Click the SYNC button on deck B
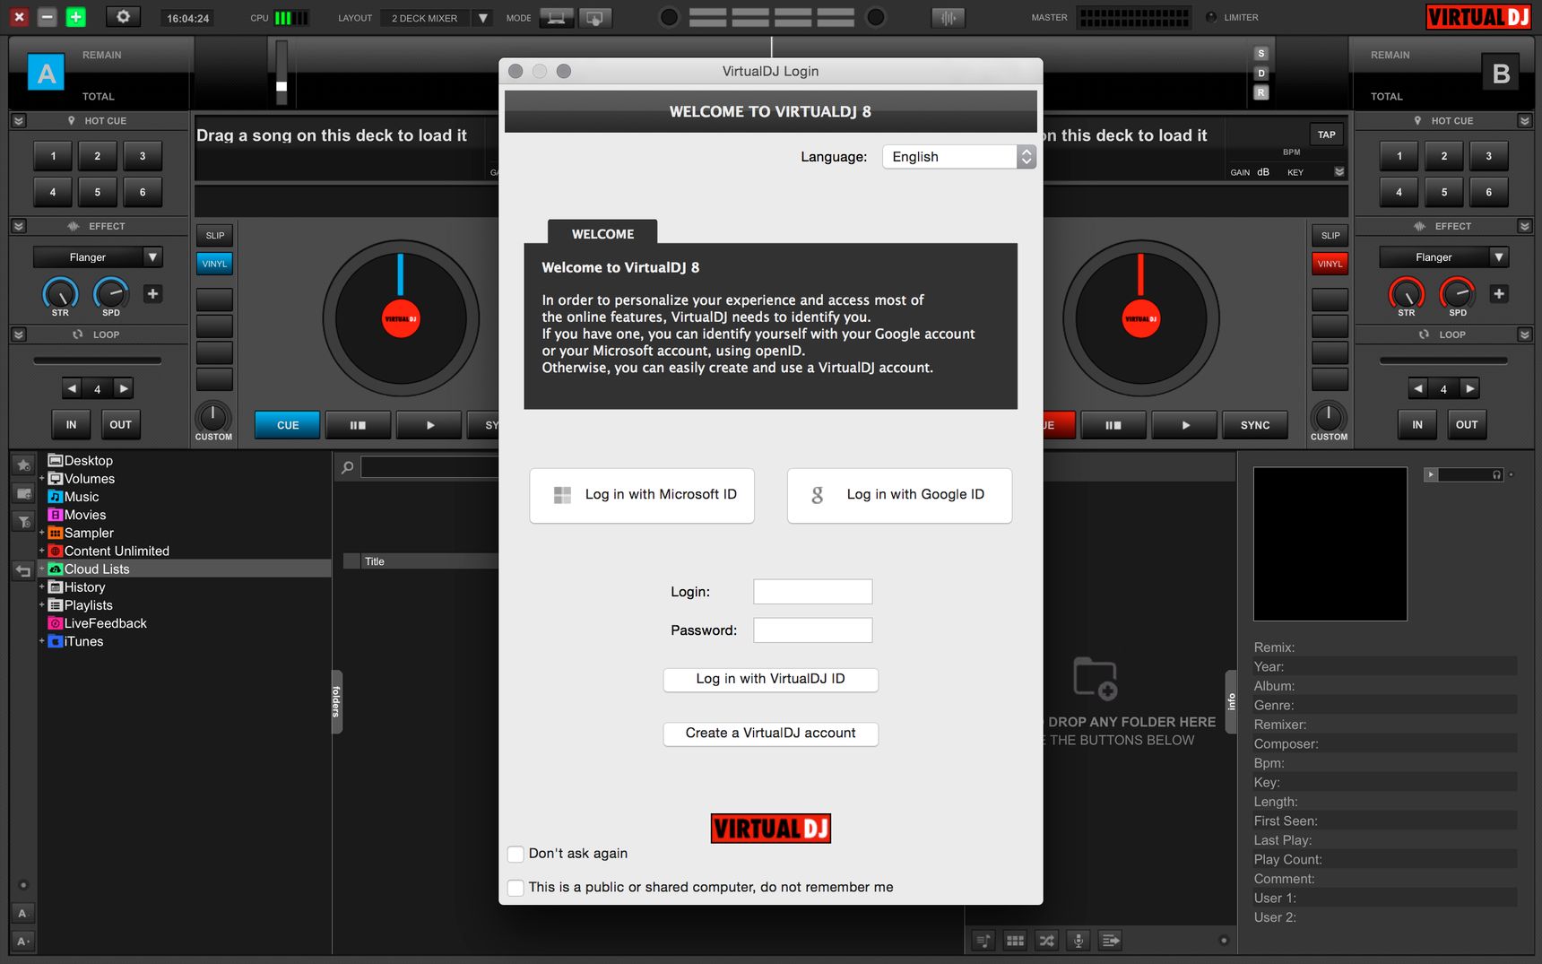This screenshot has width=1542, height=964. click(x=1255, y=425)
